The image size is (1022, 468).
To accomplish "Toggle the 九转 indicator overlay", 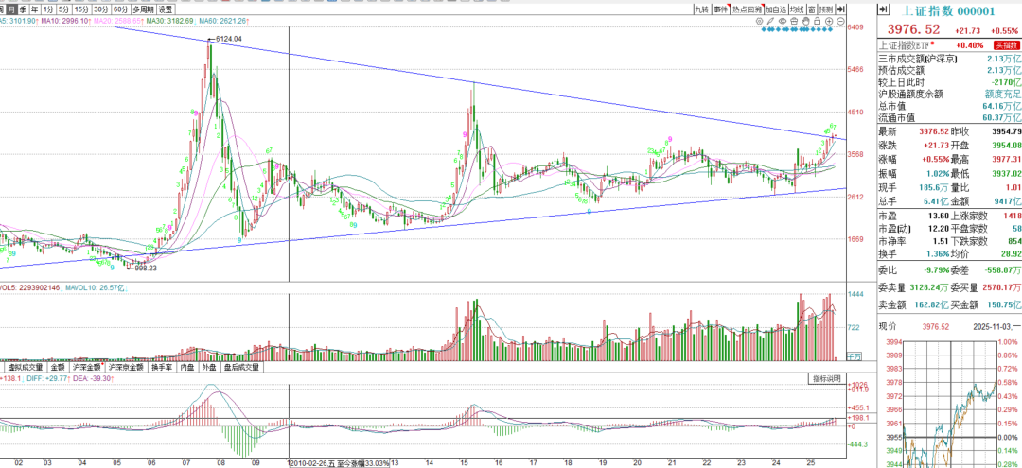I will point(699,9).
